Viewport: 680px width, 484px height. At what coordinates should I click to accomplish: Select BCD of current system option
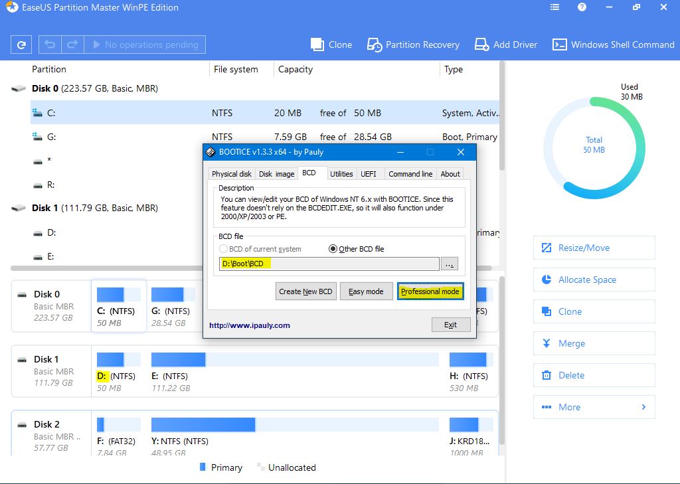point(224,249)
